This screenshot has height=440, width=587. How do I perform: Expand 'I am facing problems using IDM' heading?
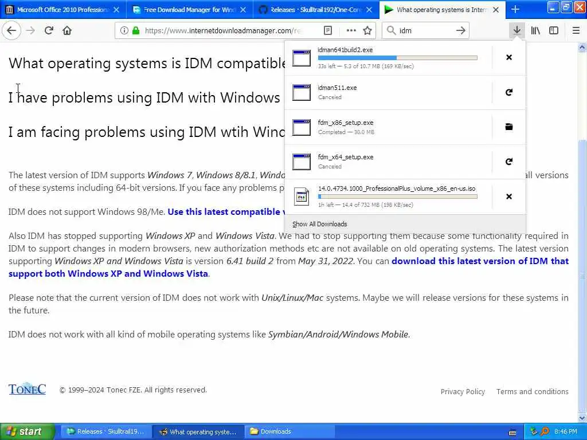click(x=147, y=132)
